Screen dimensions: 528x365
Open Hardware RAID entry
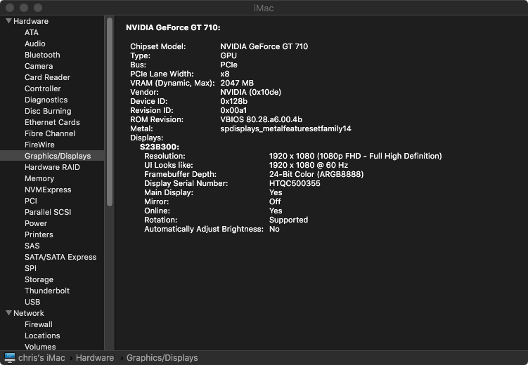[x=52, y=167]
